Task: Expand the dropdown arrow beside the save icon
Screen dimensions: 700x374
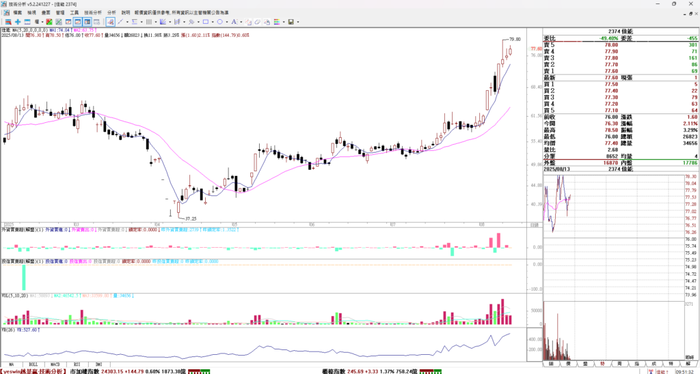Action: [298, 22]
